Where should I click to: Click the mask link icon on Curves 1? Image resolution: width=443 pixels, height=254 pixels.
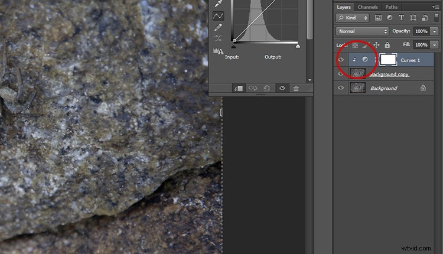[376, 60]
